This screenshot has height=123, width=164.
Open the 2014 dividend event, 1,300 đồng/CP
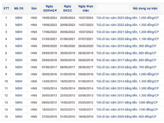(x=128, y=81)
